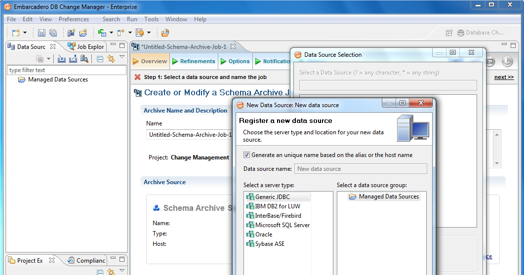Screen dimensions: 524x275
Task: Open the Search menu
Action: pos(111,19)
